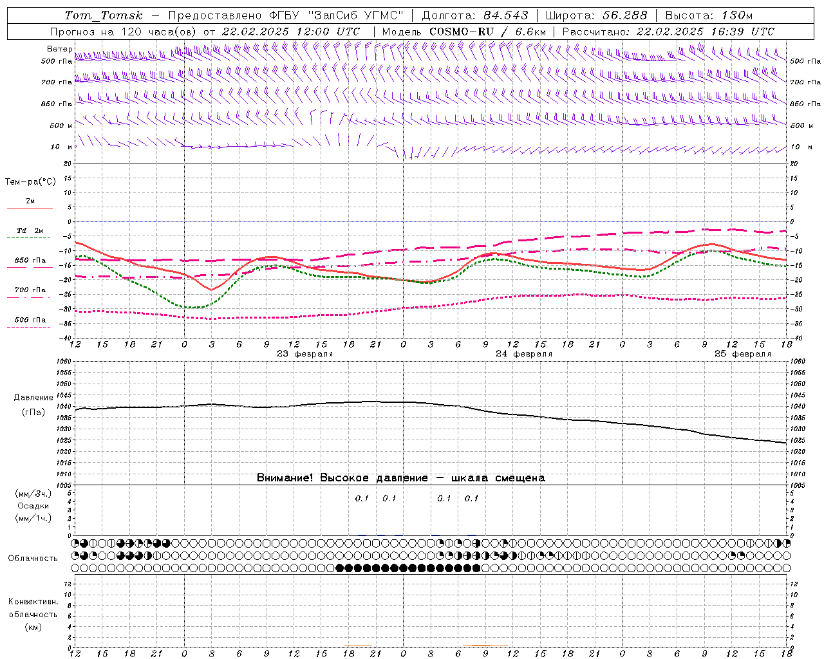Click the Тем-ра(°C) axis title

pos(30,182)
